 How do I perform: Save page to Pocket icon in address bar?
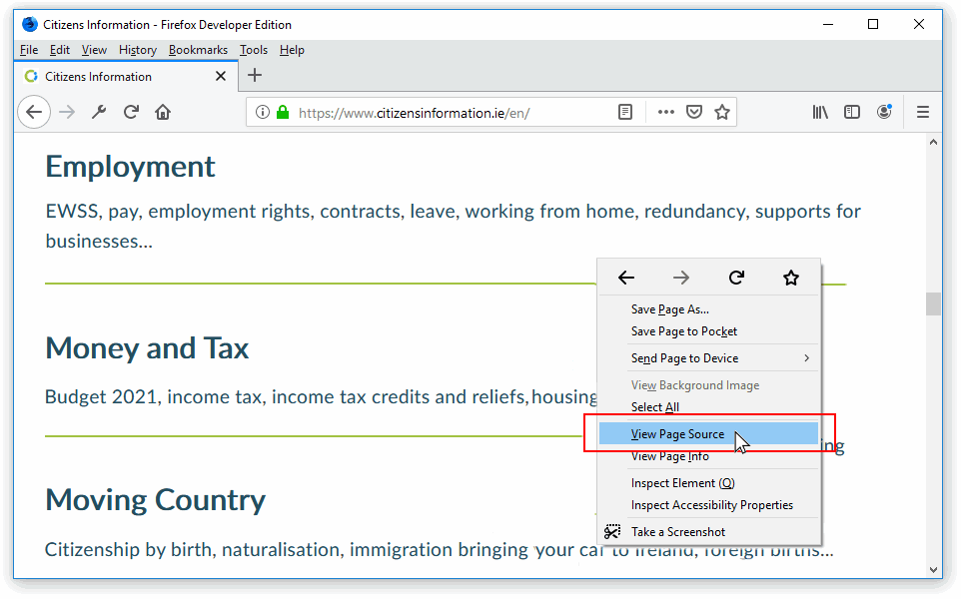point(694,112)
